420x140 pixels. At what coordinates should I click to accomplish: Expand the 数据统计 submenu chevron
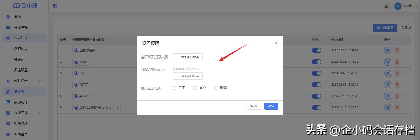[40, 102]
